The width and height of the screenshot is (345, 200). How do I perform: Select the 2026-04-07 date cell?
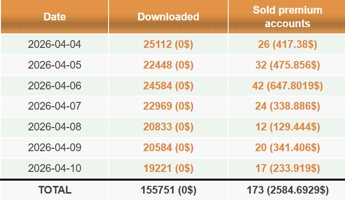pos(54,106)
